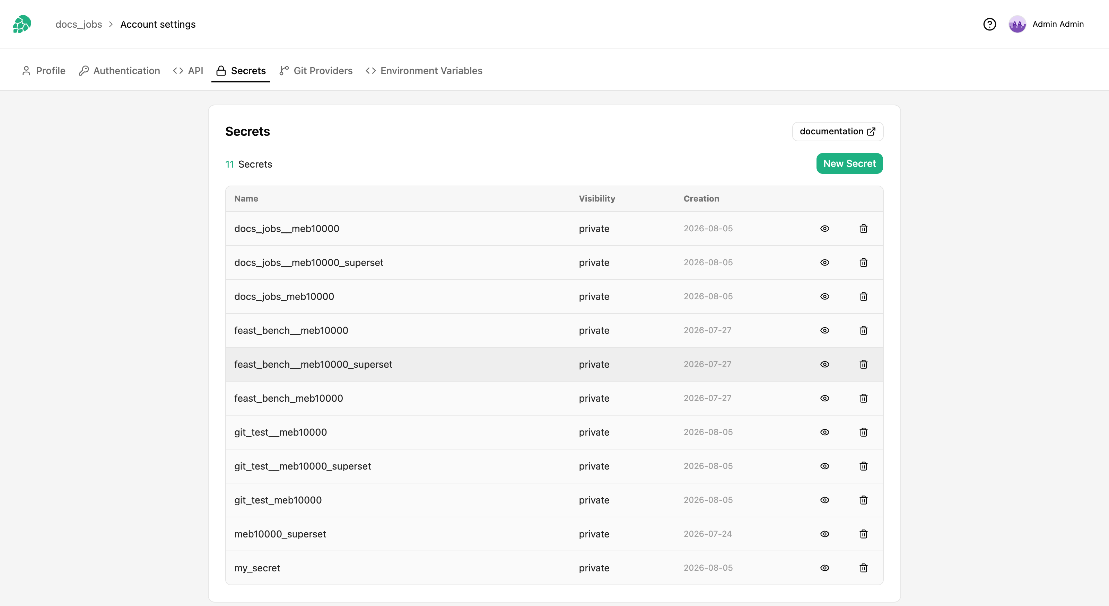
Task: Delete the docs_jobs__meb10000 secret
Action: tap(864, 229)
